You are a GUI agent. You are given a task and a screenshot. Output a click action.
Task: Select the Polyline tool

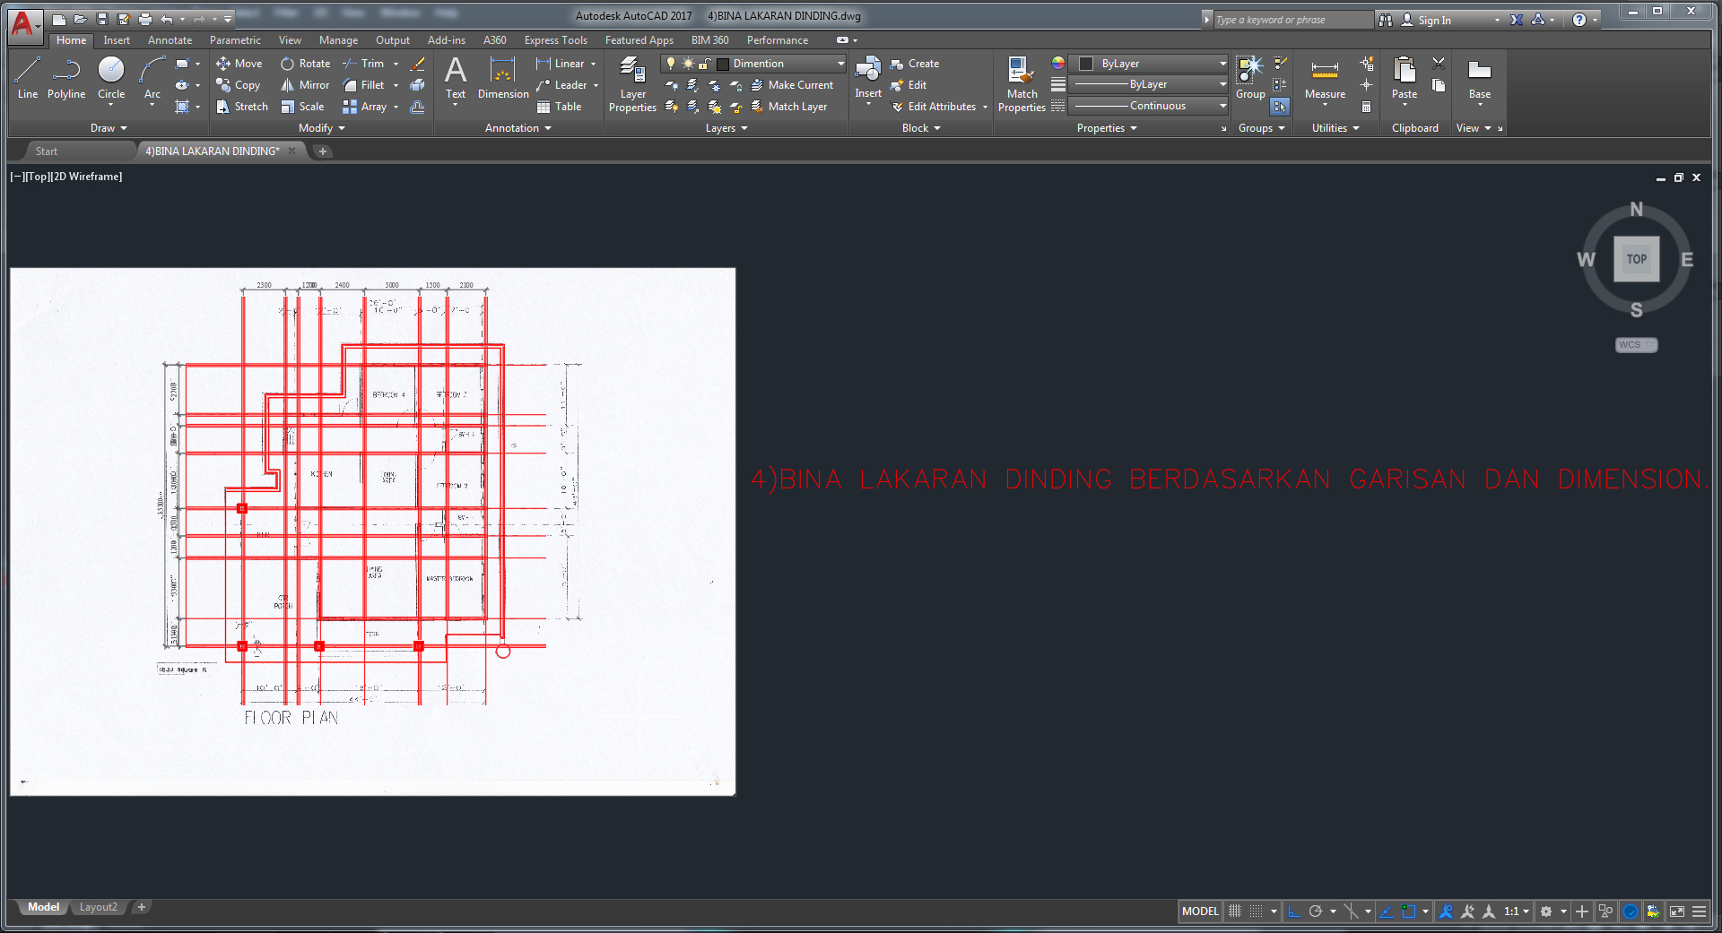point(66,78)
